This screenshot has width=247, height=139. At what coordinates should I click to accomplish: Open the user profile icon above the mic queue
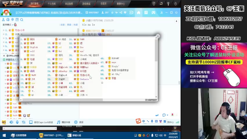[x=3, y=19]
